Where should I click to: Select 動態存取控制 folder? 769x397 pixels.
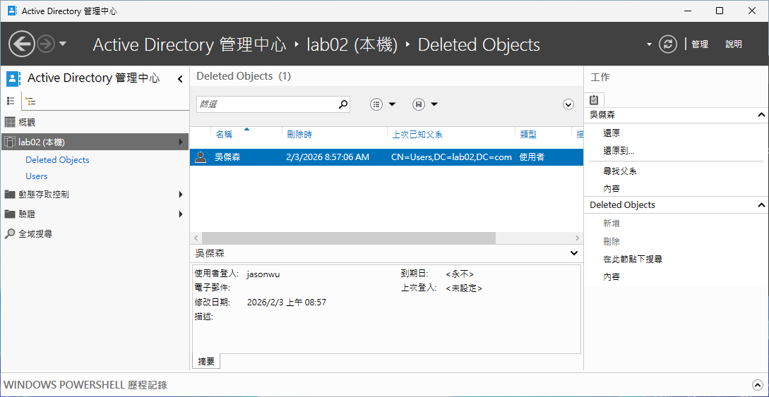click(x=43, y=195)
